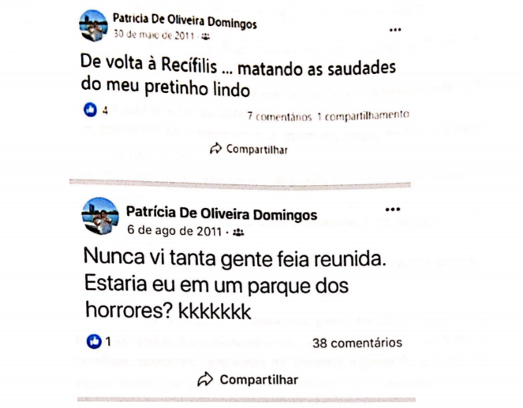Click Compartilhar on the second post
This screenshot has width=523, height=408.
(259, 380)
